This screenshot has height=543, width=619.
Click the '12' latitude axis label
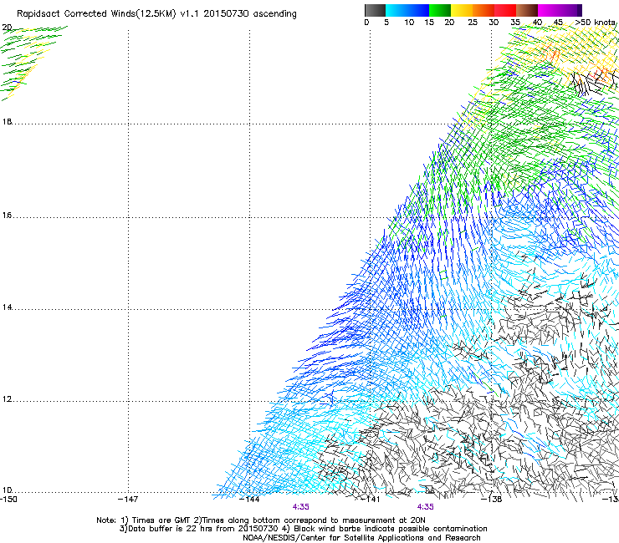pyautogui.click(x=7, y=399)
